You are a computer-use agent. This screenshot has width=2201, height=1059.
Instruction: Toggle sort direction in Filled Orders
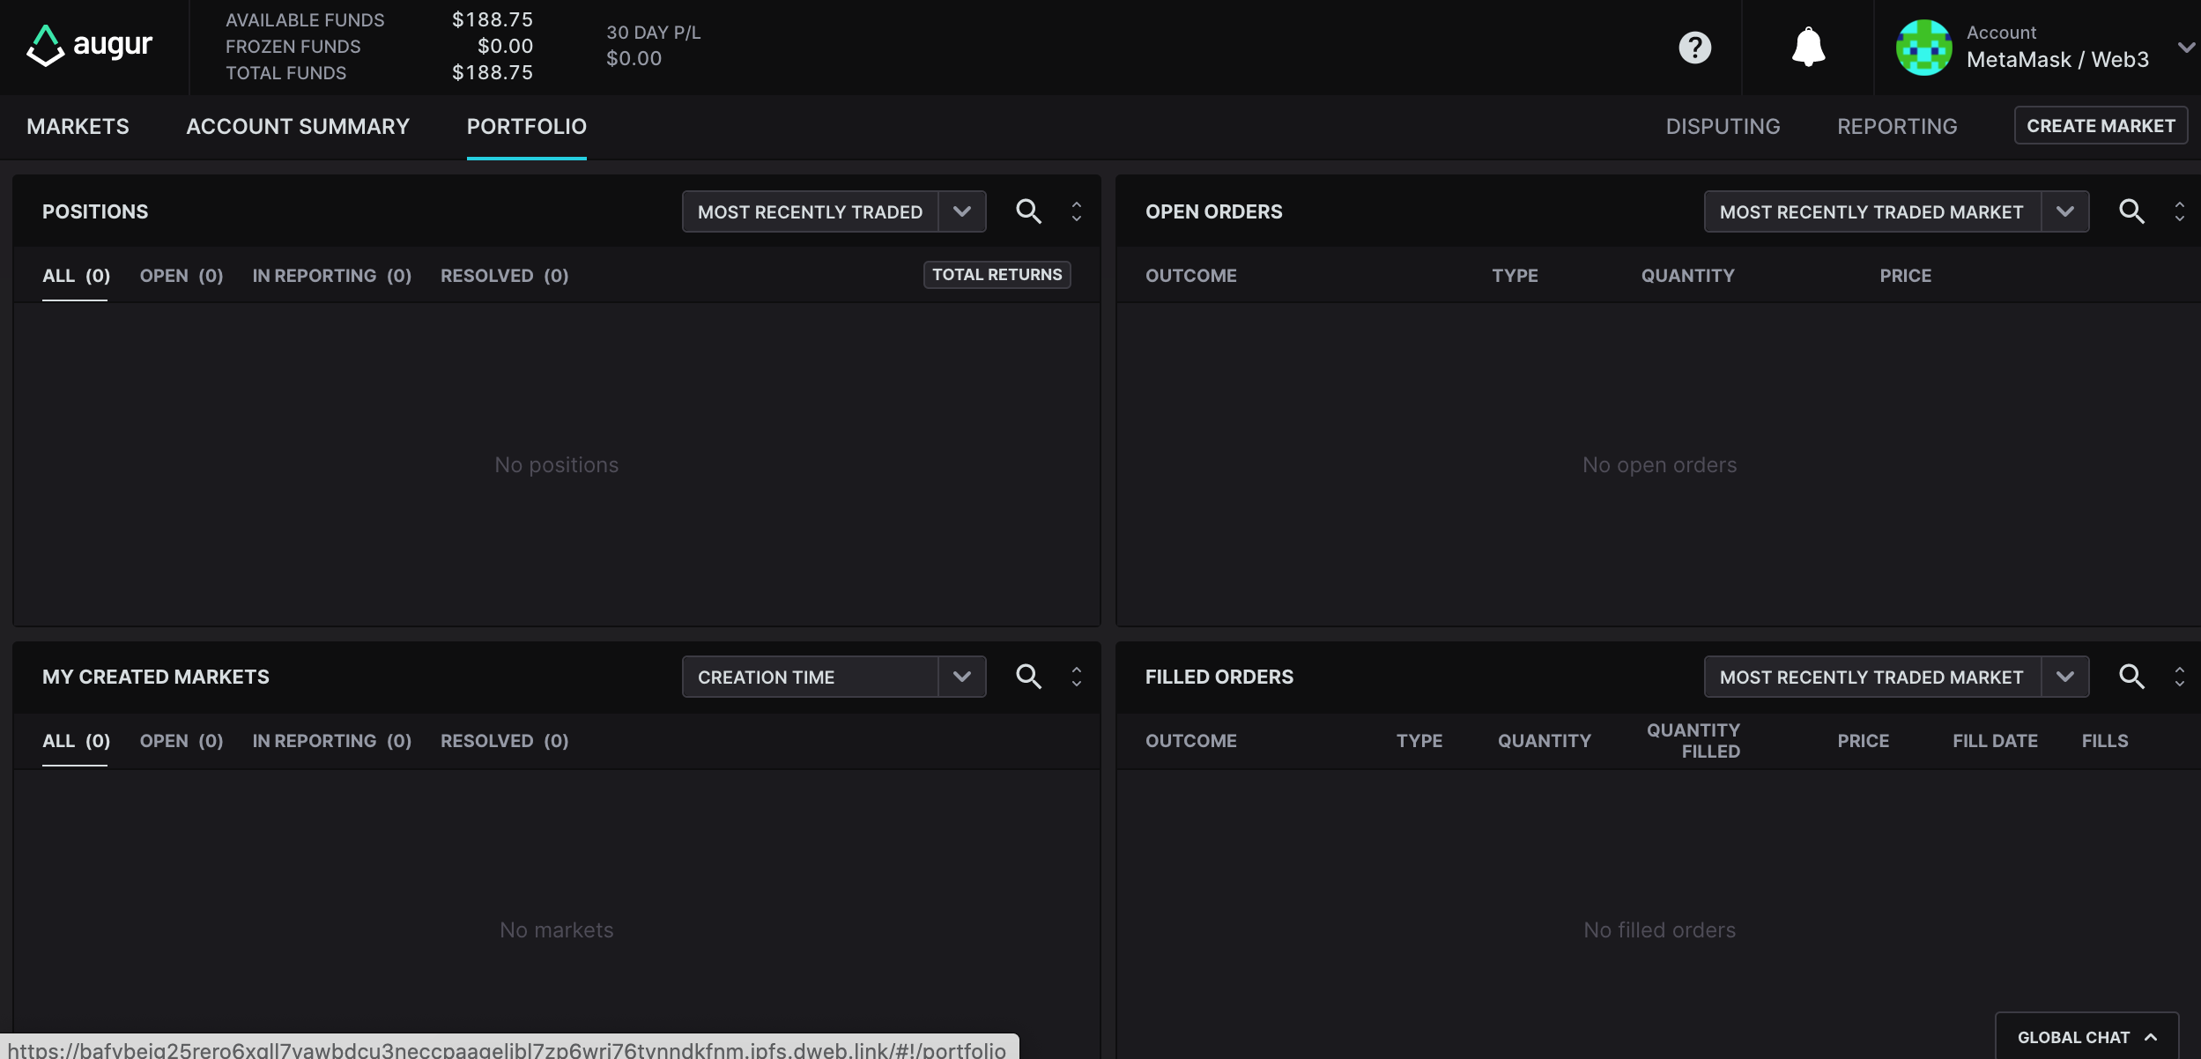(x=2181, y=677)
